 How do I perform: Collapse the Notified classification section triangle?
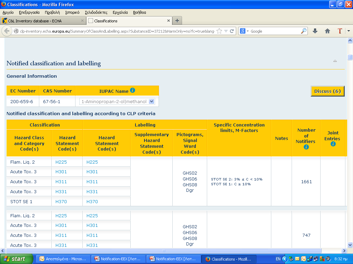point(335,61)
